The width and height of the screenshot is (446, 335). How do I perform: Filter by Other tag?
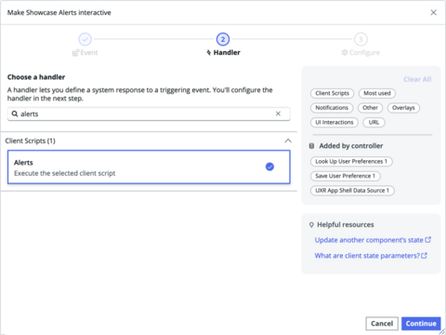[x=370, y=108]
